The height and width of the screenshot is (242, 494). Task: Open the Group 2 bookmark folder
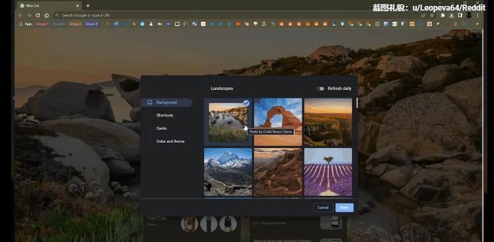pyautogui.click(x=58, y=24)
